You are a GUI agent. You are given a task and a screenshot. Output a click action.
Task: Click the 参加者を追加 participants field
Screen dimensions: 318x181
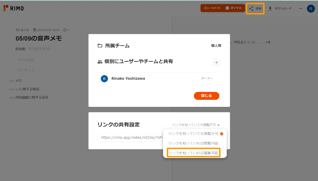[x=40, y=49]
